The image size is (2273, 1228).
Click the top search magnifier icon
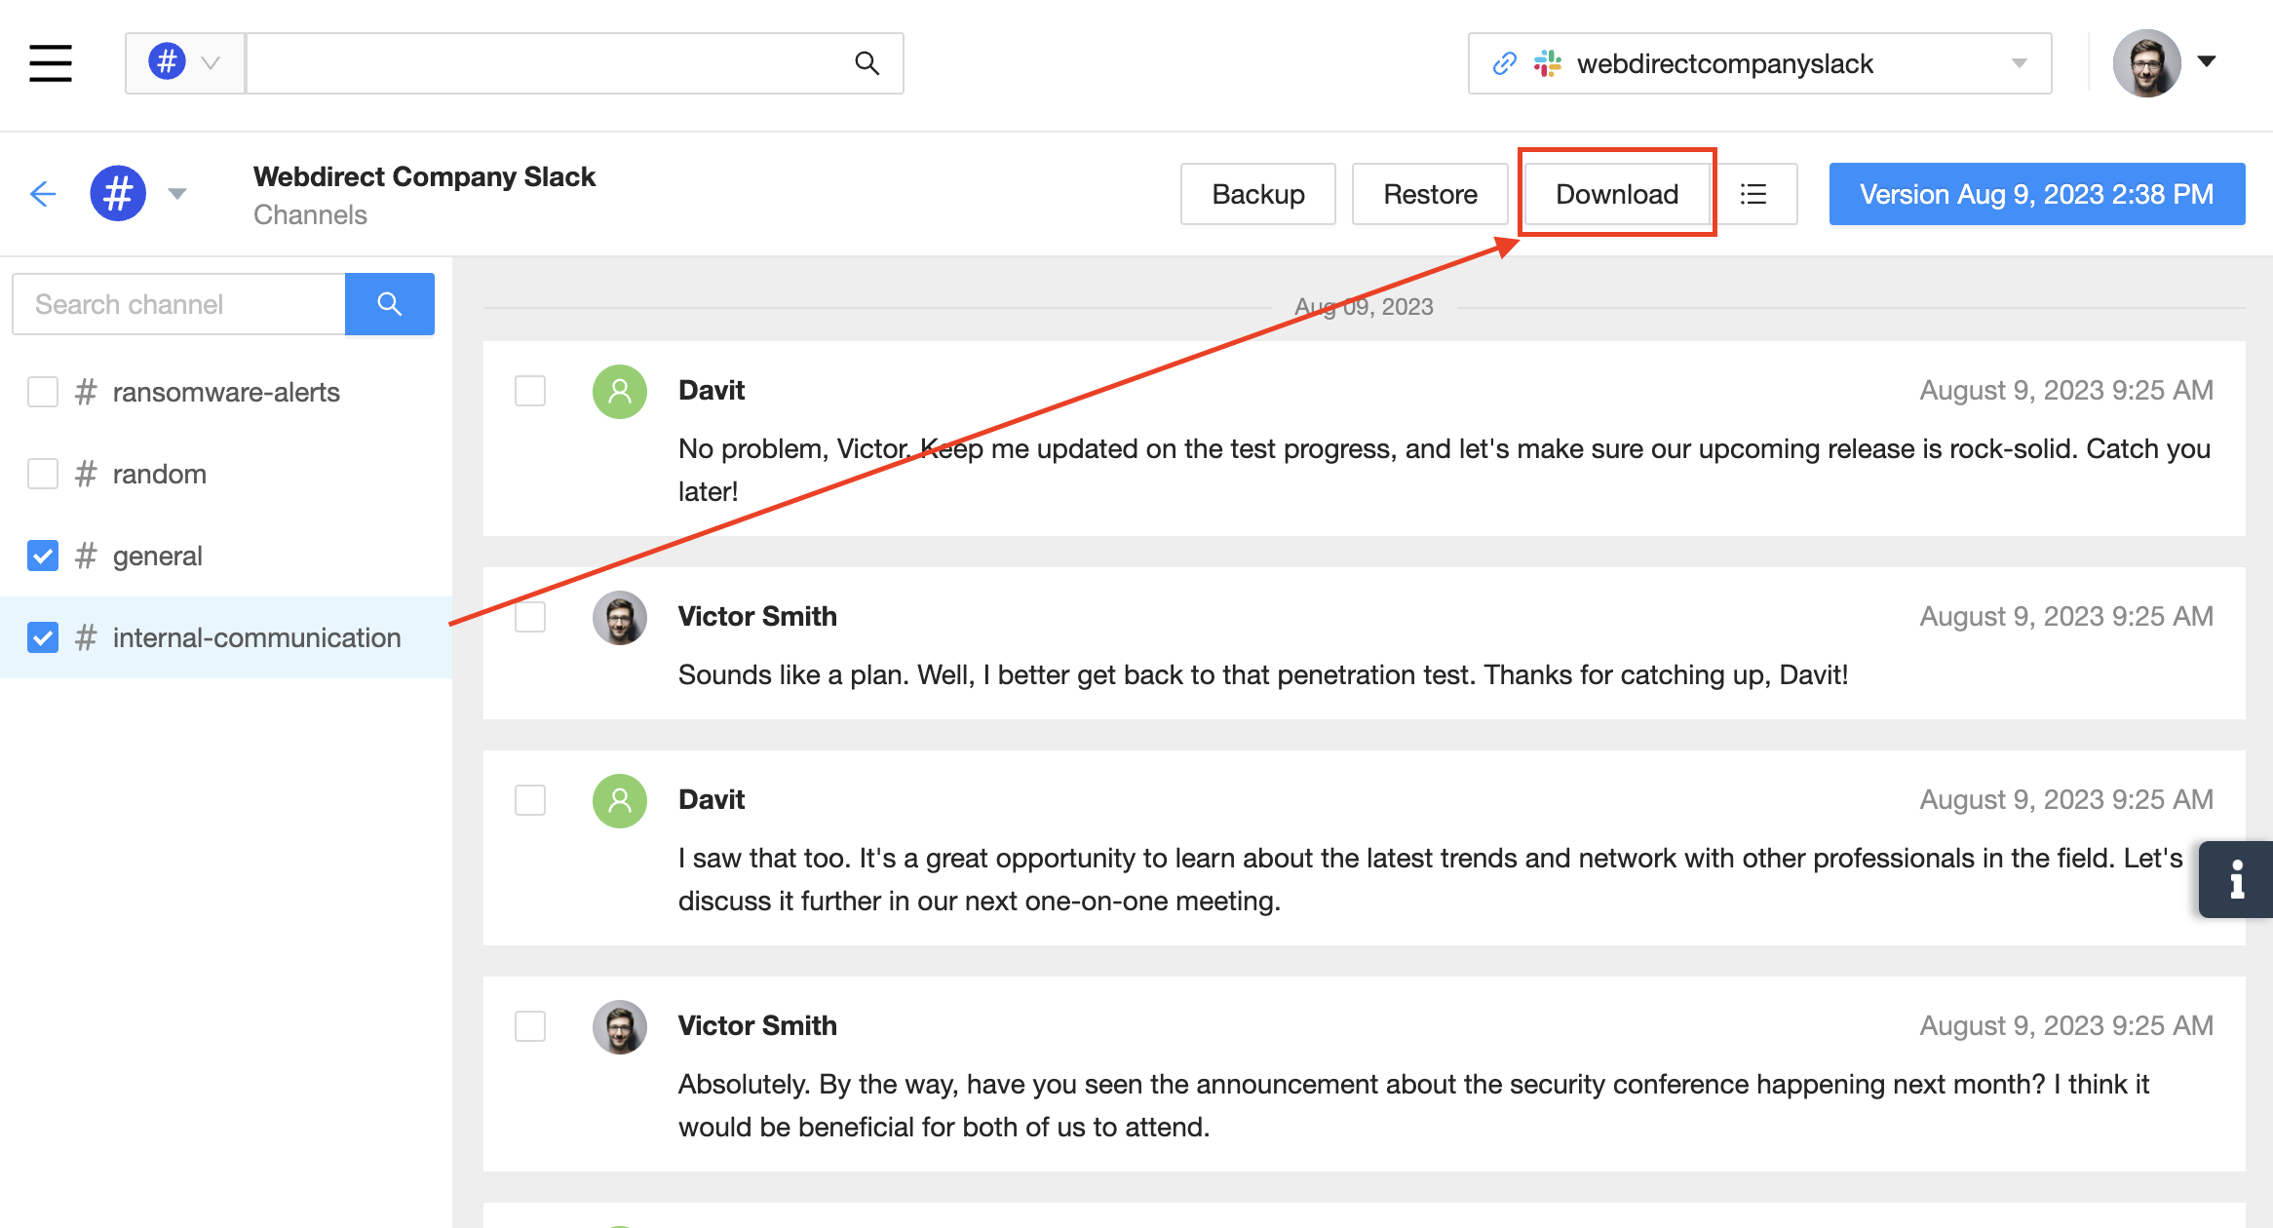click(867, 63)
